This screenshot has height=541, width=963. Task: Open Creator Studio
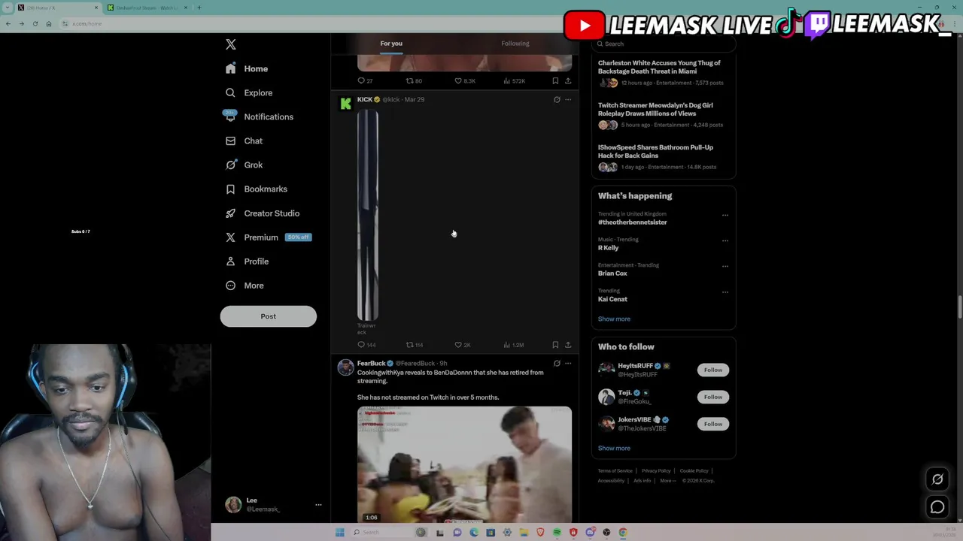click(x=262, y=213)
